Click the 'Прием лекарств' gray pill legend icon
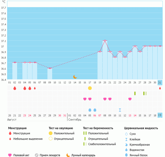Viewport: 165px width, 157px height. point(37,155)
